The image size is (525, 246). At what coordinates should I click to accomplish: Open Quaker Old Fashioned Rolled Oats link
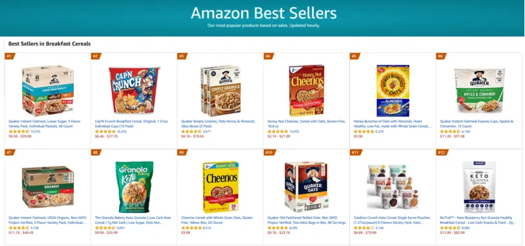(306, 220)
